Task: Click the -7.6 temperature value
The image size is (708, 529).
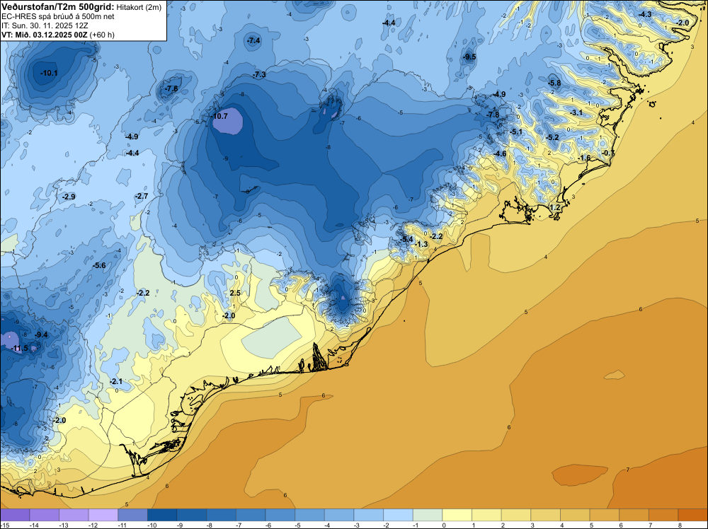Action: tap(171, 89)
